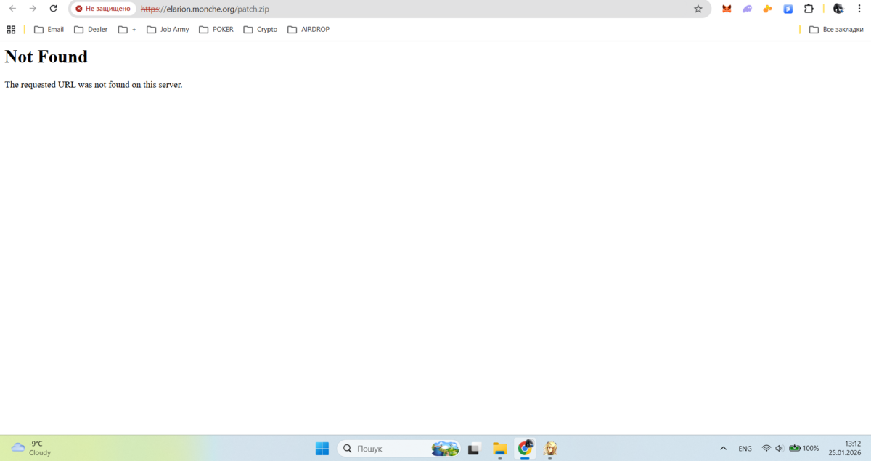Open the Job Army bookmarks folder
Image resolution: width=871 pixels, height=461 pixels.
168,30
